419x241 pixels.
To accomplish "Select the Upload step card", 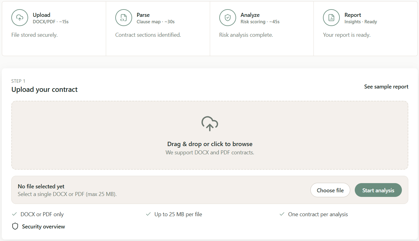I will tap(54, 28).
